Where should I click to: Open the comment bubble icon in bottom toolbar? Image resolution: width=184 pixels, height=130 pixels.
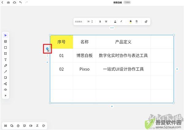click(25, 126)
